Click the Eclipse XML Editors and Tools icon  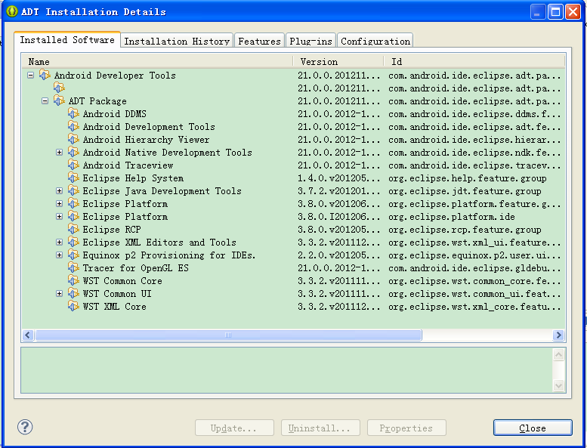(x=73, y=243)
